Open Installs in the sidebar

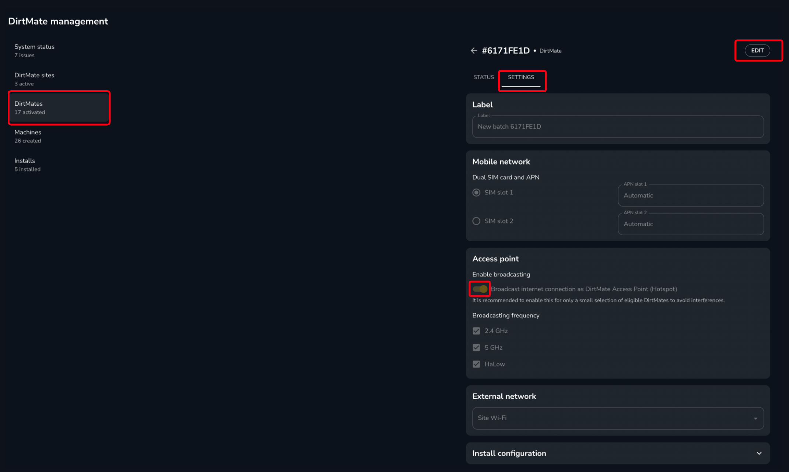(x=59, y=165)
